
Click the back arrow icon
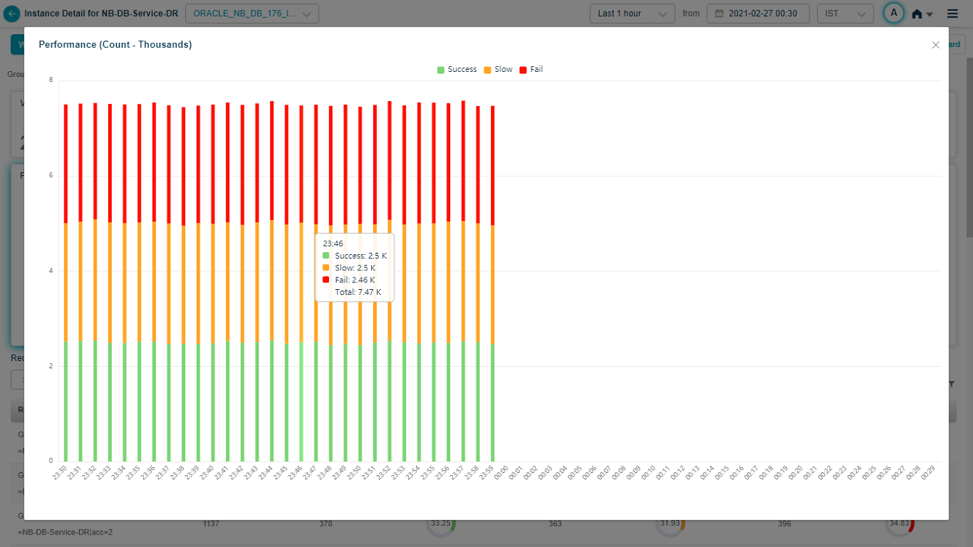(x=12, y=14)
